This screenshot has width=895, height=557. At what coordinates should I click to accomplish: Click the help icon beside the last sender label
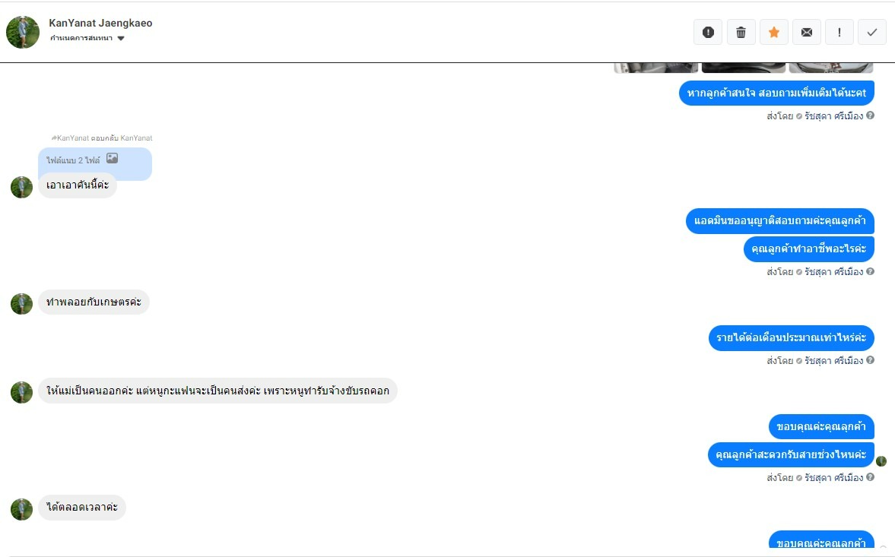[870, 476]
